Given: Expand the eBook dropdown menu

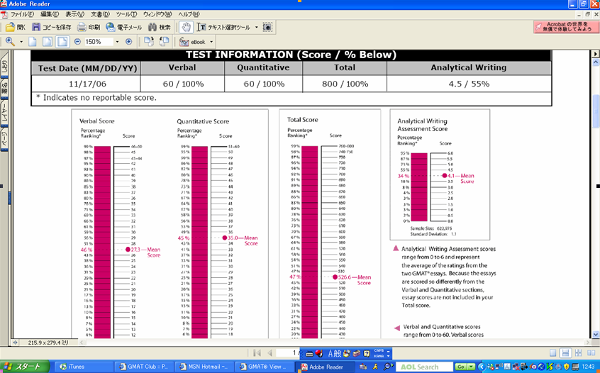Looking at the screenshot, I should pos(211,42).
